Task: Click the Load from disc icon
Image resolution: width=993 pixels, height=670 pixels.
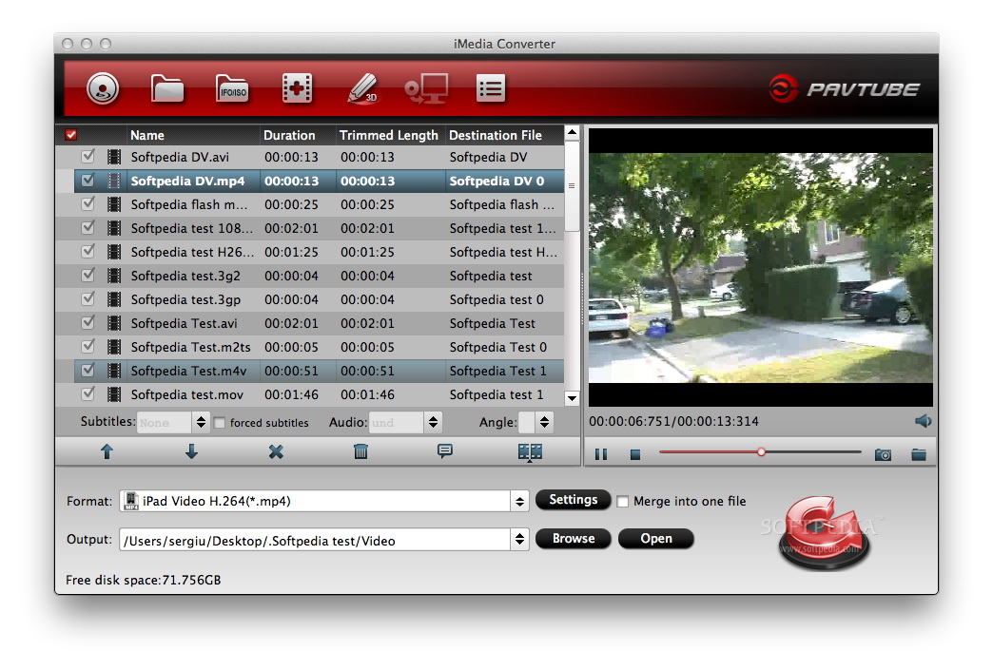Action: 103,88
